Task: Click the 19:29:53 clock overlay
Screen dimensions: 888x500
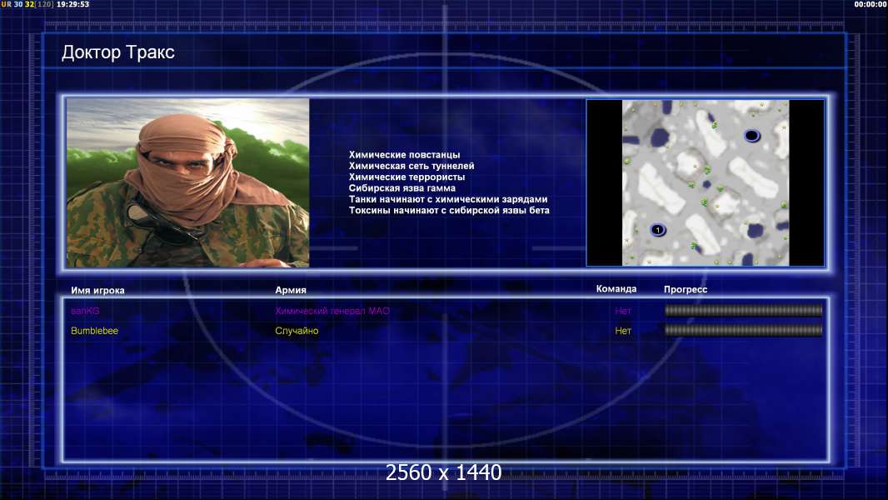Action: tap(72, 4)
